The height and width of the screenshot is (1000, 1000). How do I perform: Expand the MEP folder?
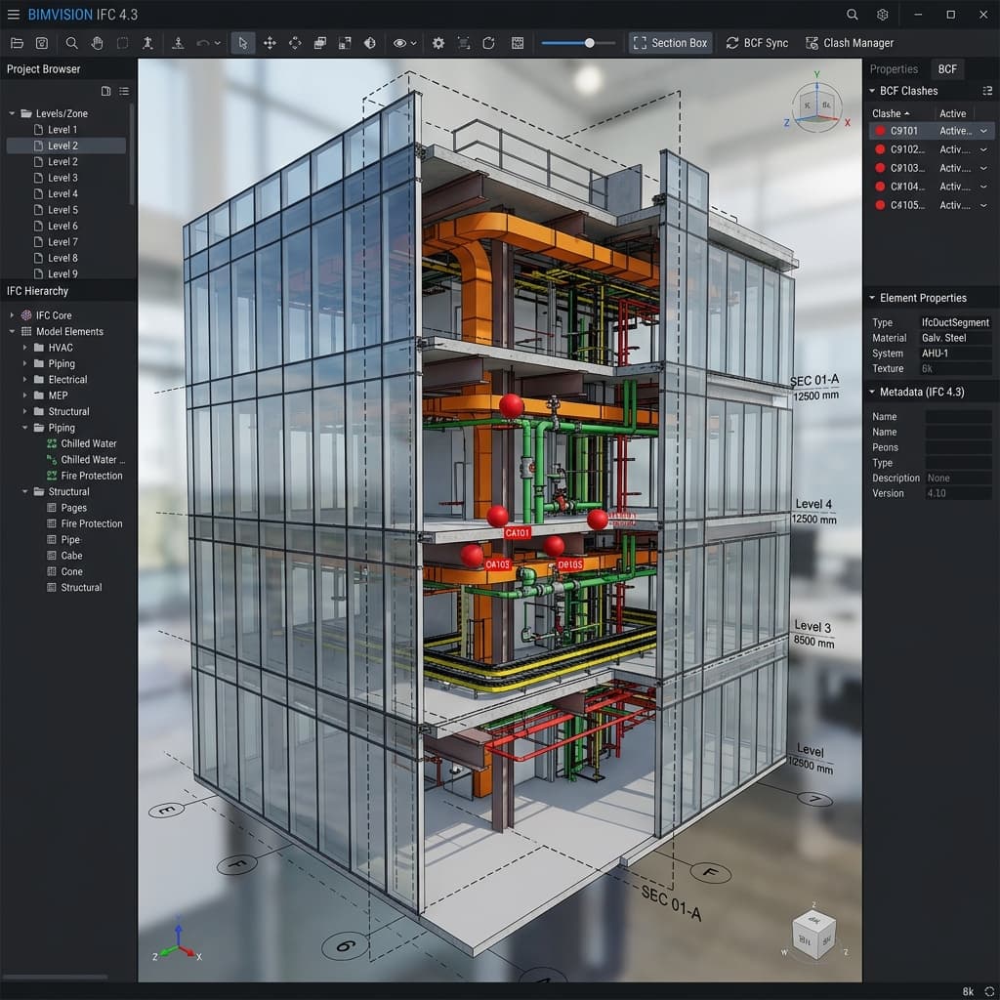[24, 396]
